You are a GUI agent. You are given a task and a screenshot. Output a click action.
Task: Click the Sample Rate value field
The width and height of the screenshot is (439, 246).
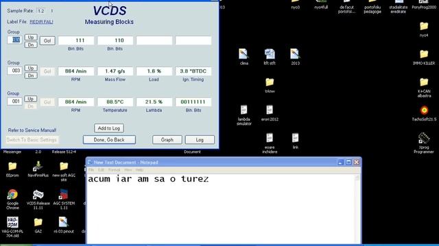[x=41, y=11]
